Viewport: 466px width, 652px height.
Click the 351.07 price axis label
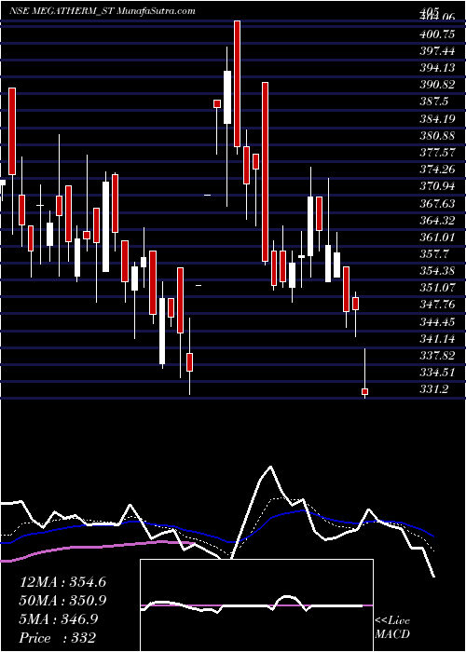pos(437,288)
